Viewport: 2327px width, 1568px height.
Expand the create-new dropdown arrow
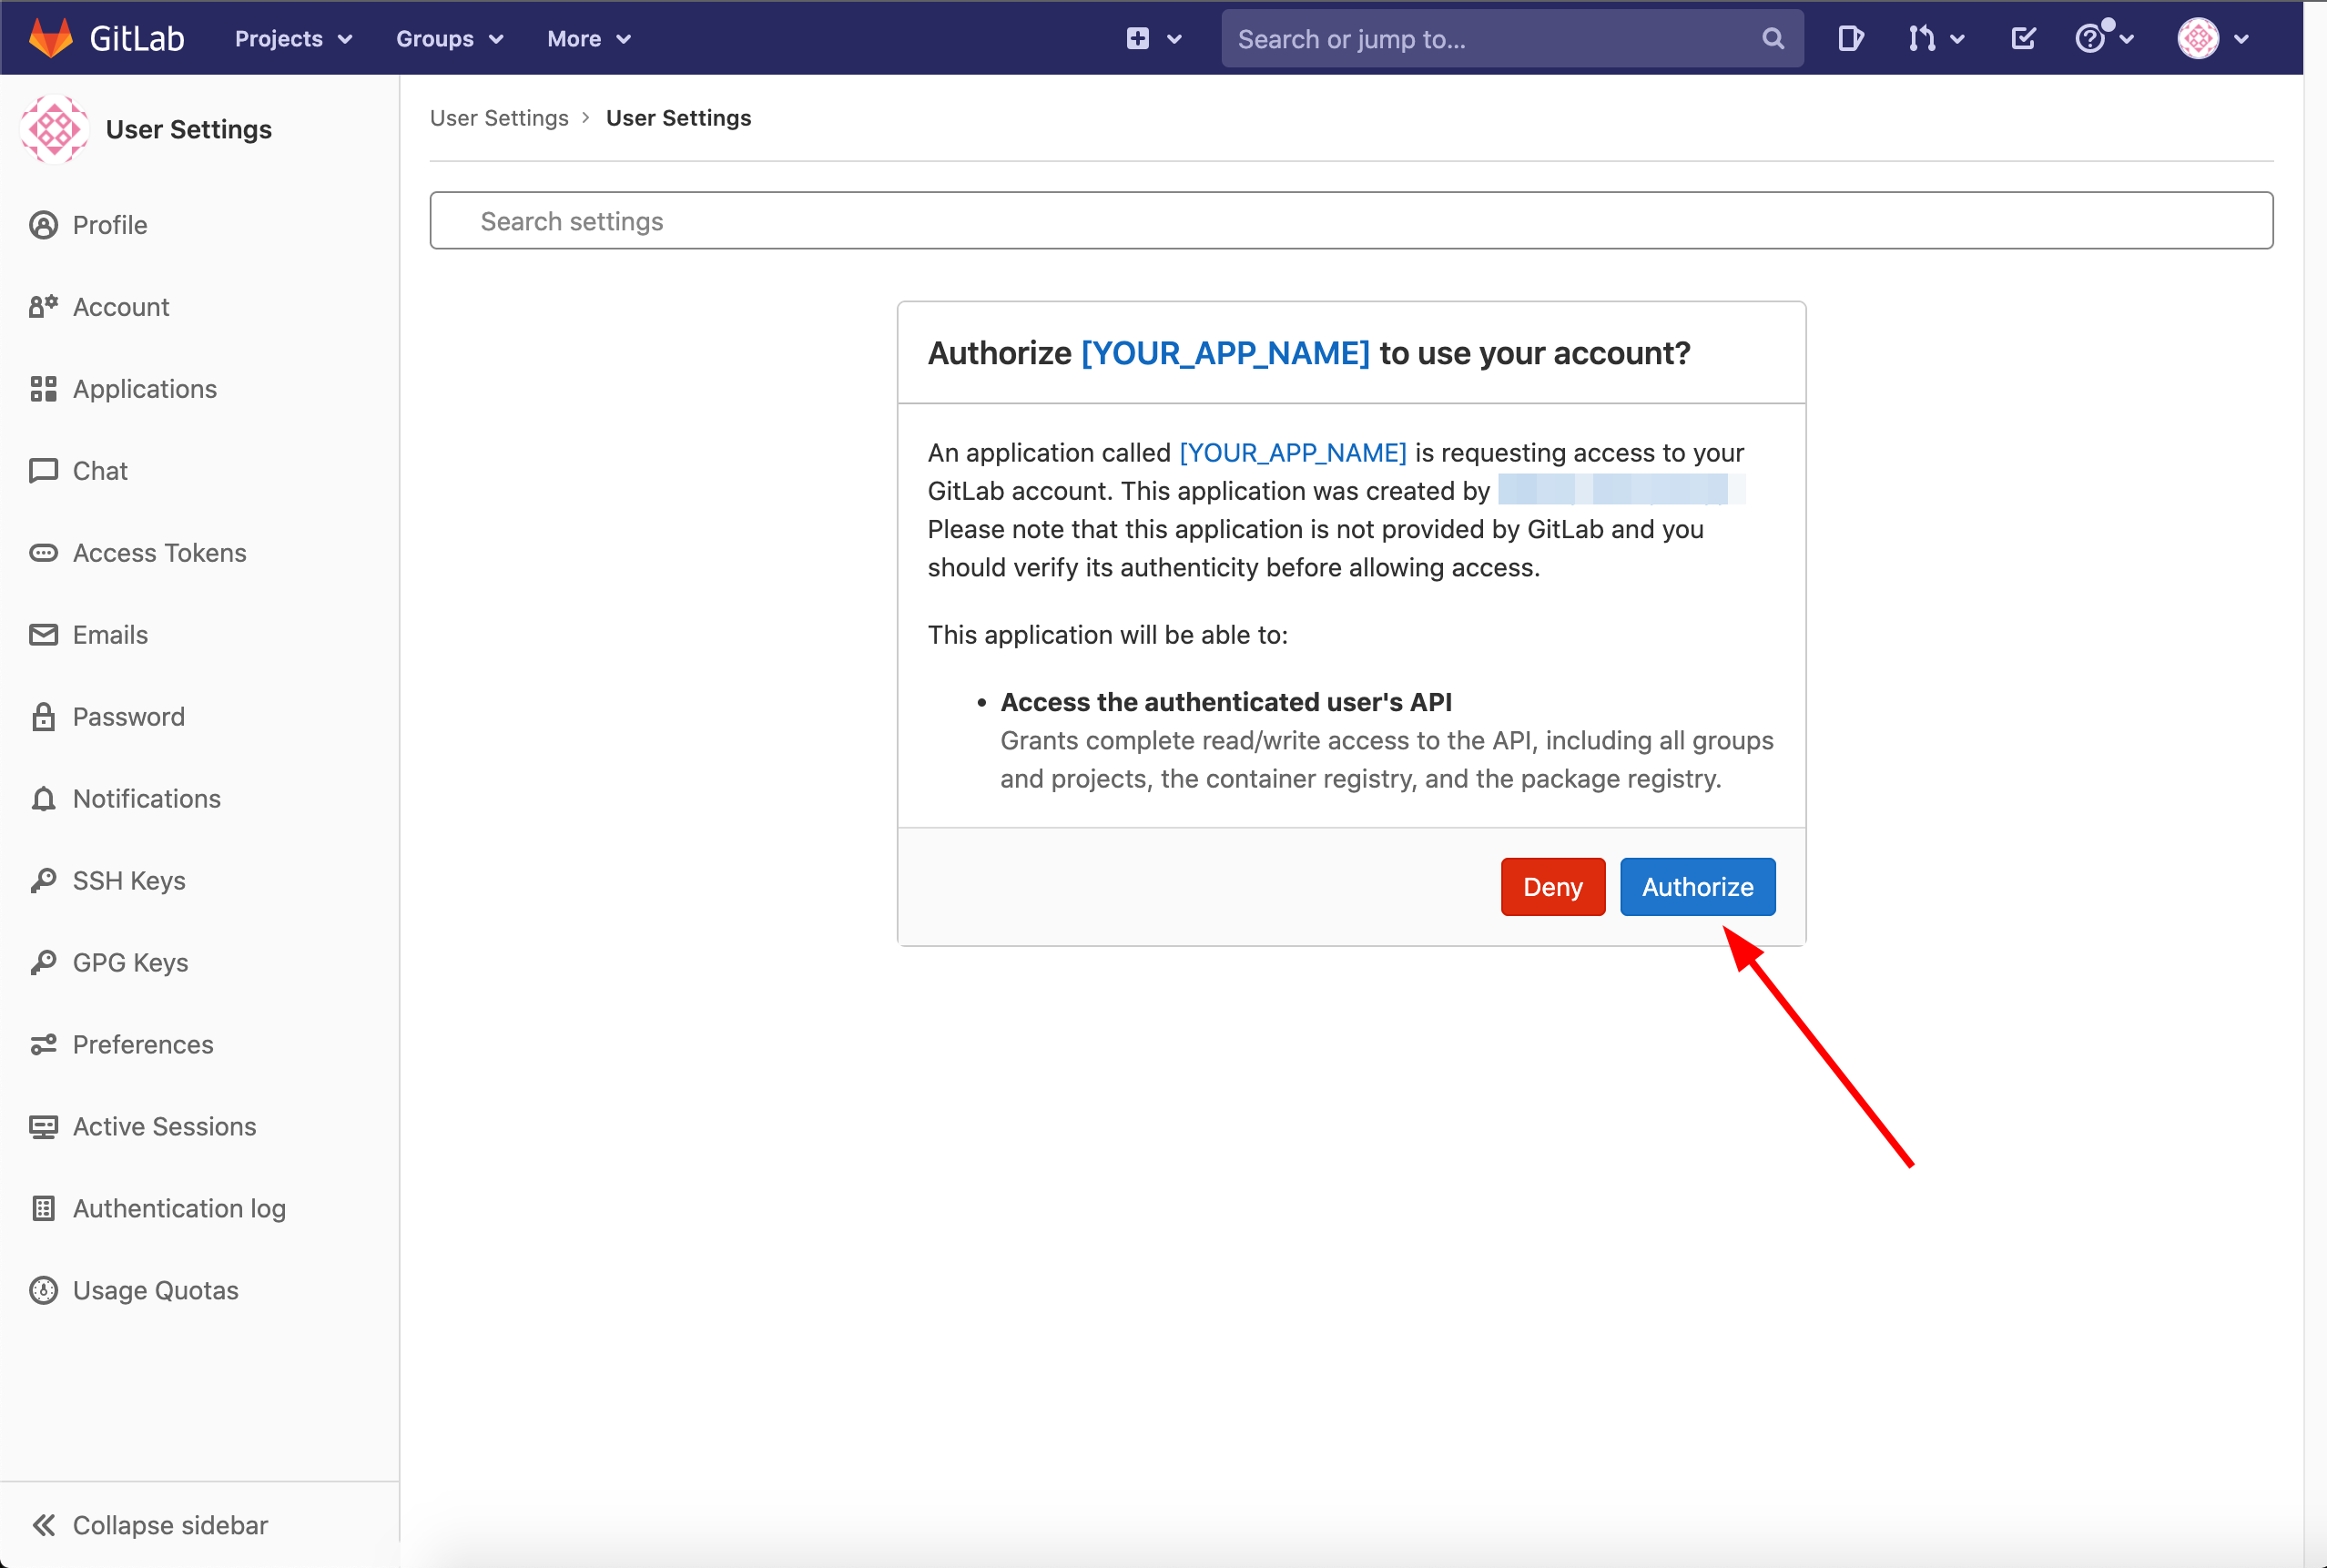click(x=1174, y=40)
